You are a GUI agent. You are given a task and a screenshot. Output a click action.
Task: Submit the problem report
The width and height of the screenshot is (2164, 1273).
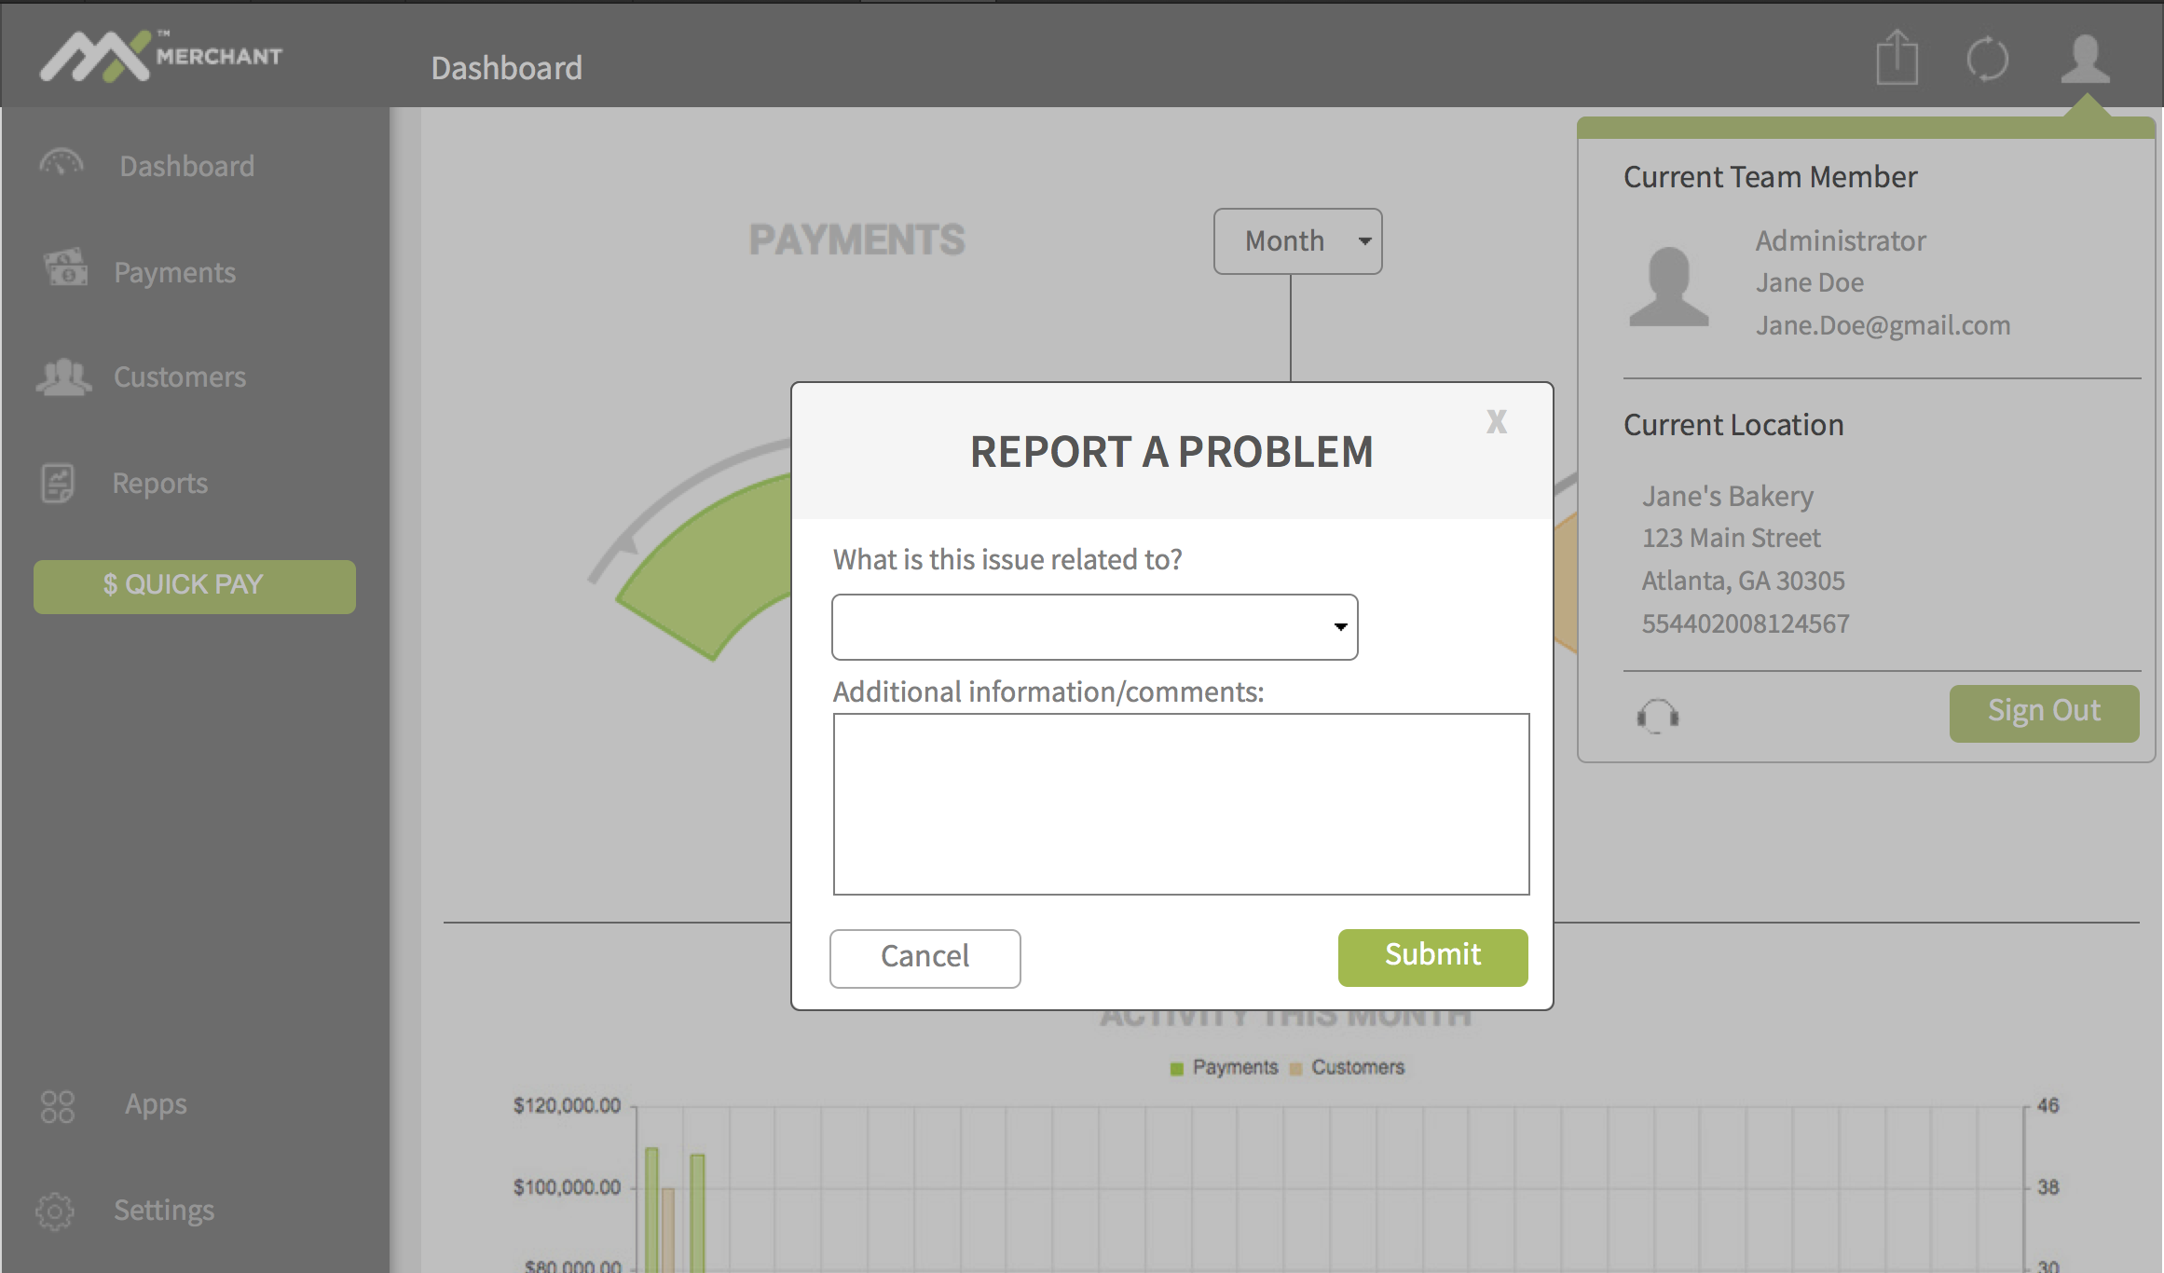pos(1432,956)
